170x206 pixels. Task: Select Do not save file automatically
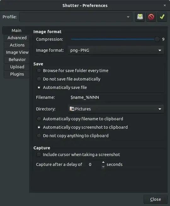pyautogui.click(x=39, y=79)
